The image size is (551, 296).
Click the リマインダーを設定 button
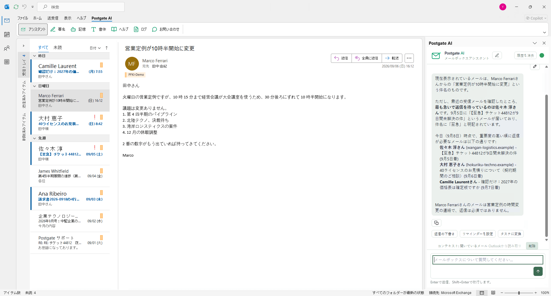(478, 234)
